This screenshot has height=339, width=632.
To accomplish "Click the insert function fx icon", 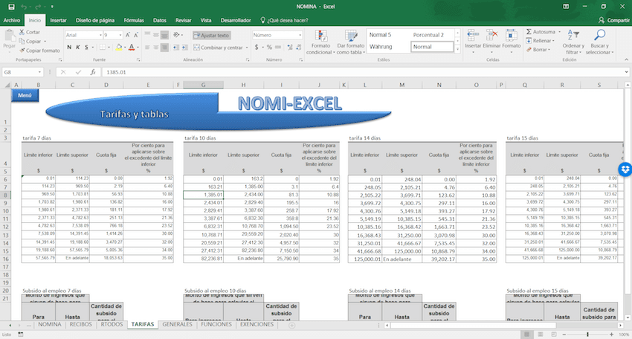I will pos(92,72).
